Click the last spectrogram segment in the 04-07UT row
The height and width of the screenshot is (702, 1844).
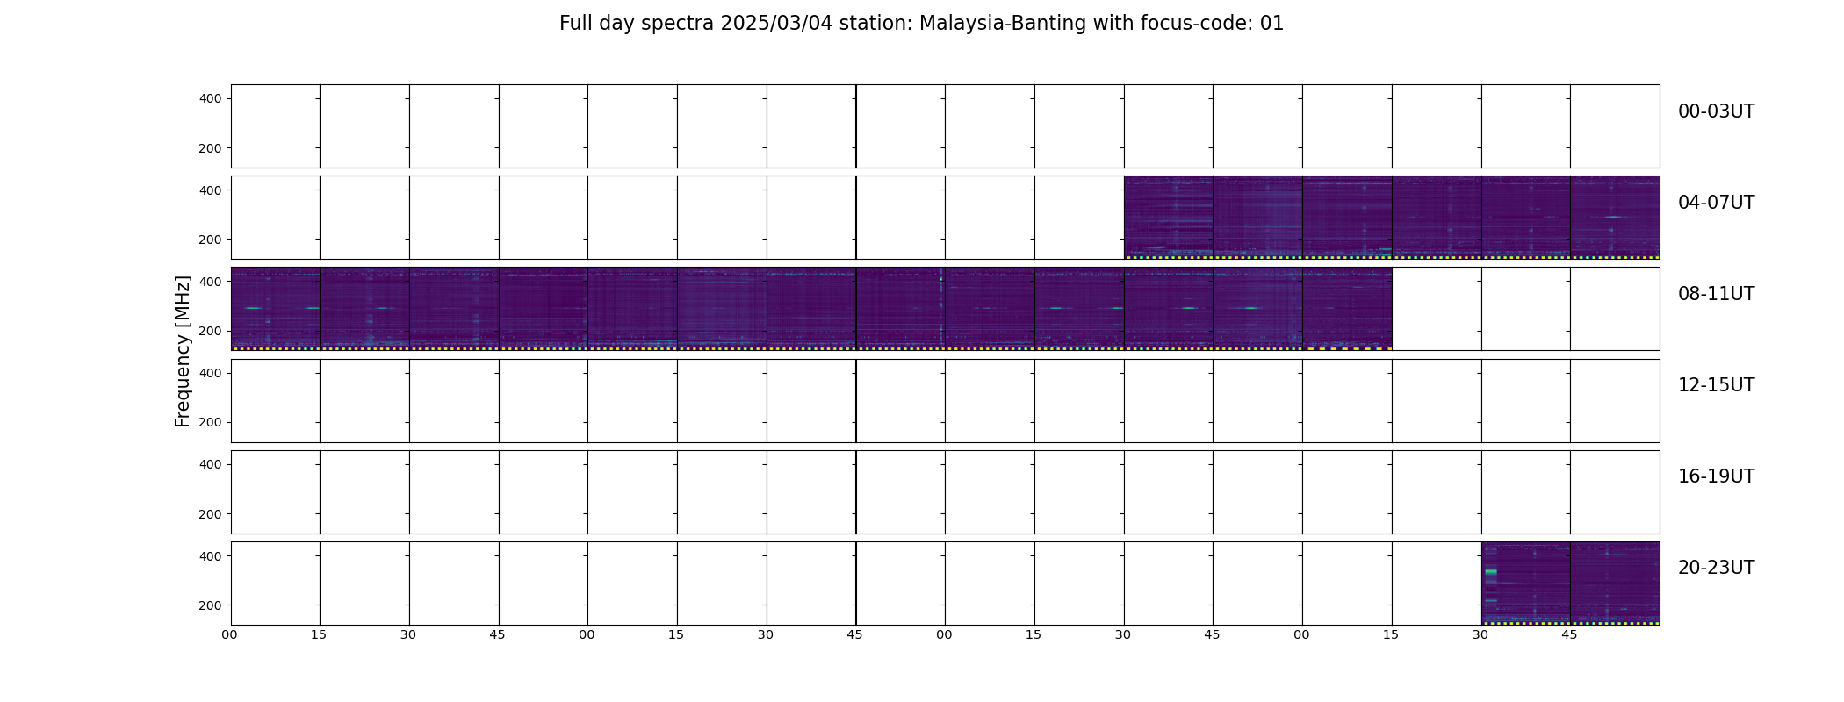[x=1615, y=218]
